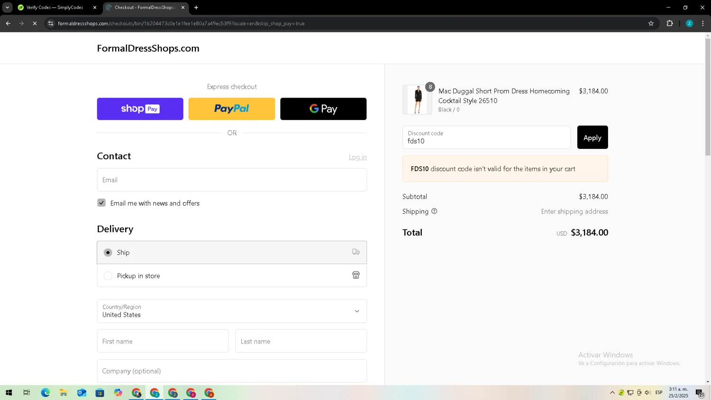Click the page vertical scrollbar
This screenshot has height=400, width=711.
pos(708,96)
